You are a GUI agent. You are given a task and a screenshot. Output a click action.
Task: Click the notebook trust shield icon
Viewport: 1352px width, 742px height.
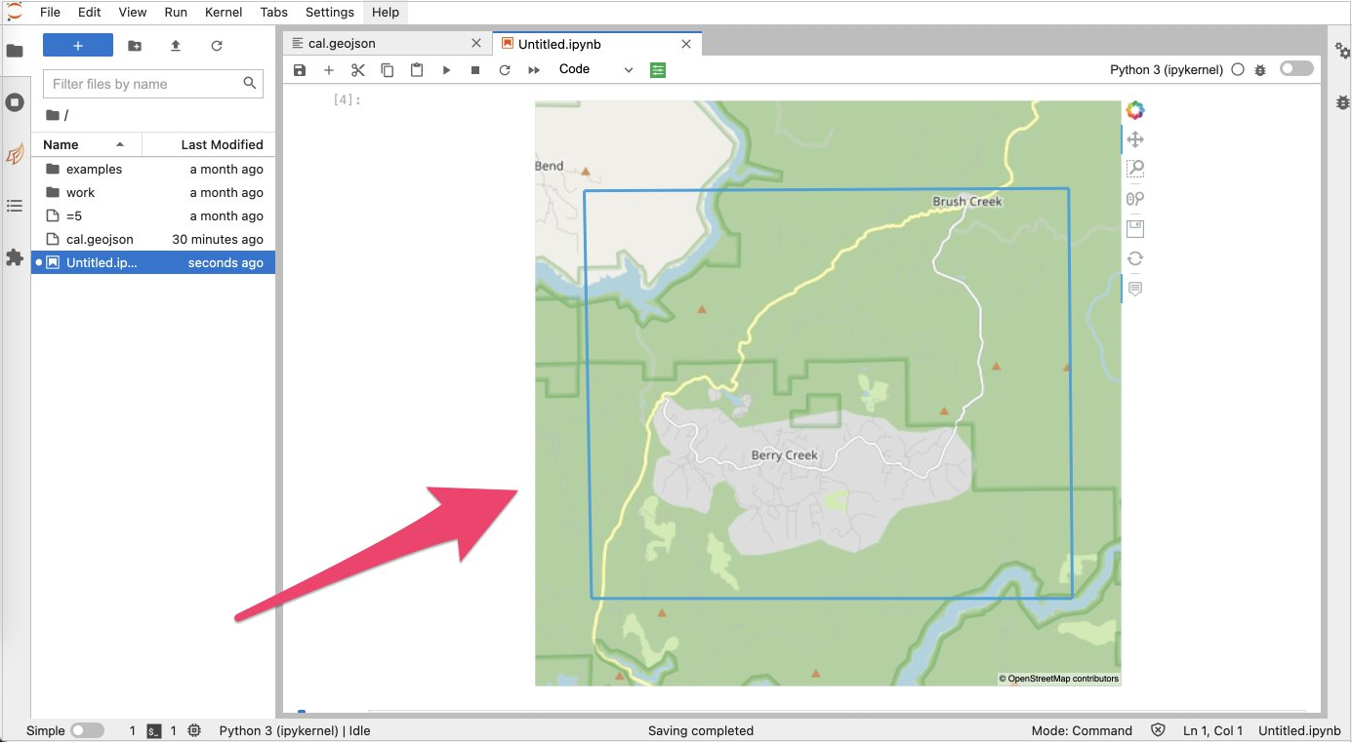1158,730
